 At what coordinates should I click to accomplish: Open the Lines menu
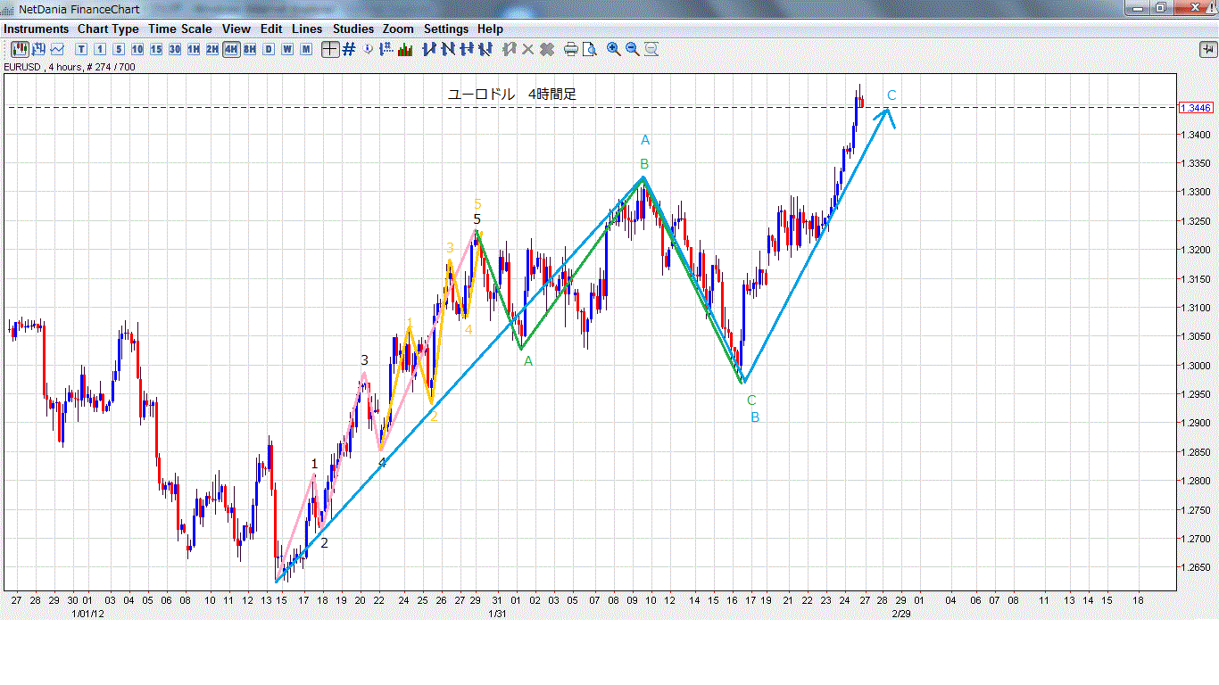[307, 29]
